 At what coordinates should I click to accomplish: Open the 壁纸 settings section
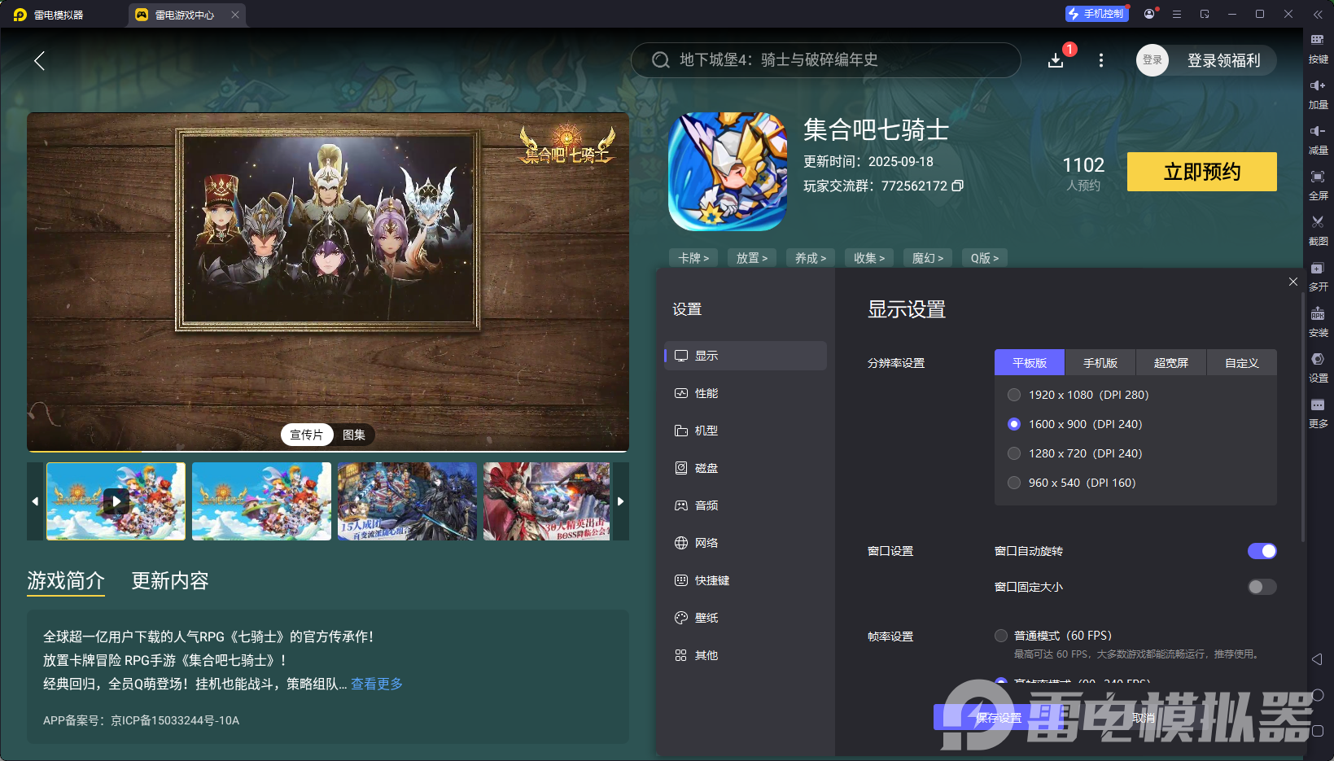[746, 618]
